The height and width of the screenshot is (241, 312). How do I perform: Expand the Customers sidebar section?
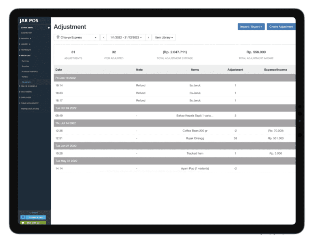[26, 92]
